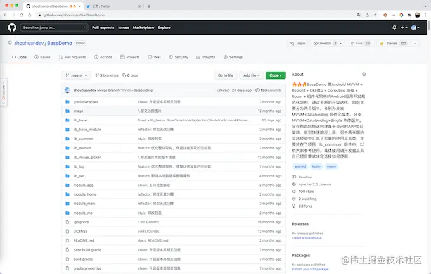
Task: Click Publish your first package link
Action: pos(310,269)
